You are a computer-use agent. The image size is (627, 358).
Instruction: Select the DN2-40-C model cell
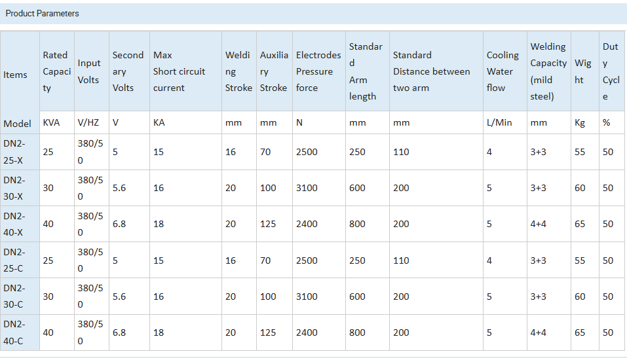20,332
